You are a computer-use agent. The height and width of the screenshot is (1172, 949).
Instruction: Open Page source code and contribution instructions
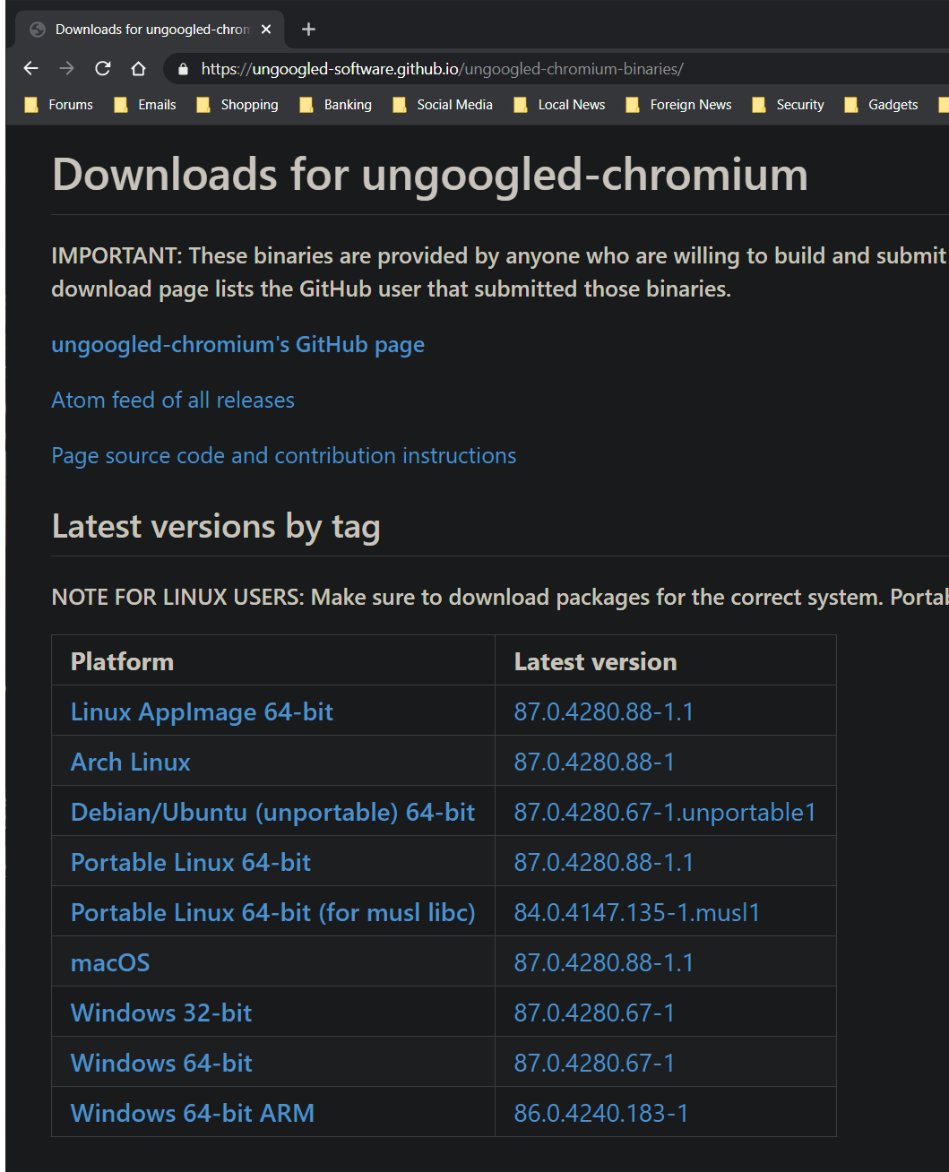click(283, 456)
